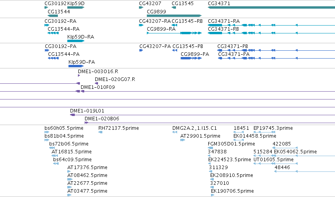The height and width of the screenshot is (197, 335).
Task: Click the DME1-003O16.R feature
Action: pyautogui.click(x=98, y=72)
